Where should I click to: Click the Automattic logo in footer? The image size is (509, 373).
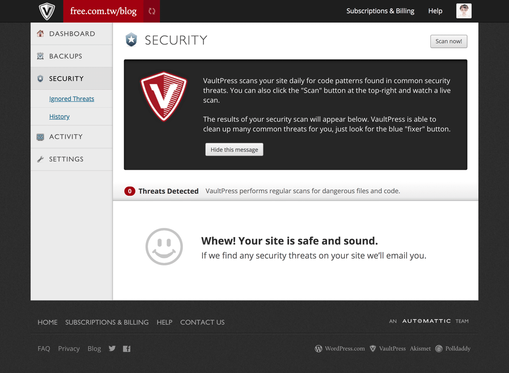click(x=426, y=321)
